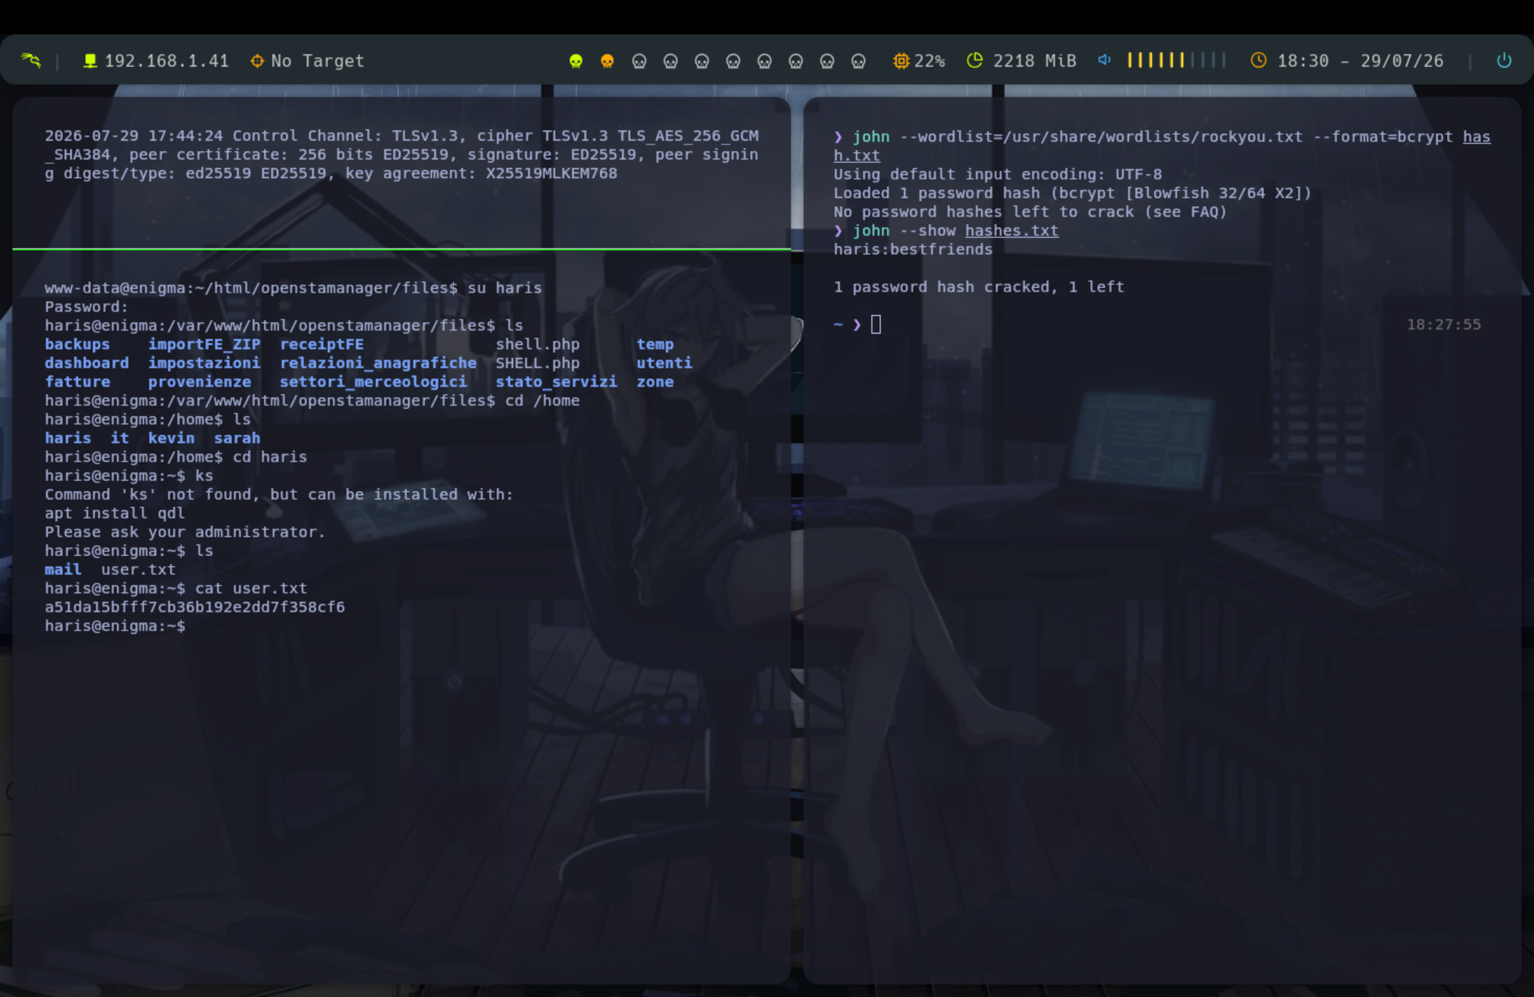Click the bold "it" home directory name
1534x997 pixels.
point(120,438)
